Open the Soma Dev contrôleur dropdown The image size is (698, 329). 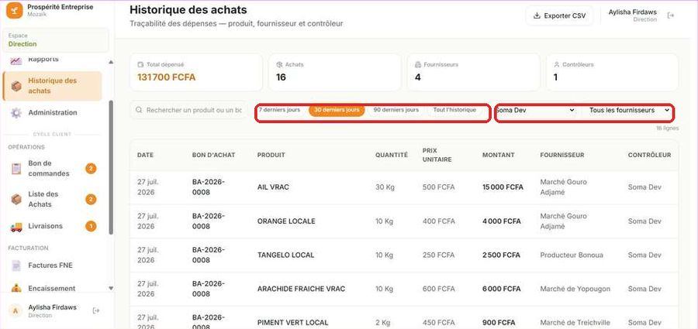(534, 110)
